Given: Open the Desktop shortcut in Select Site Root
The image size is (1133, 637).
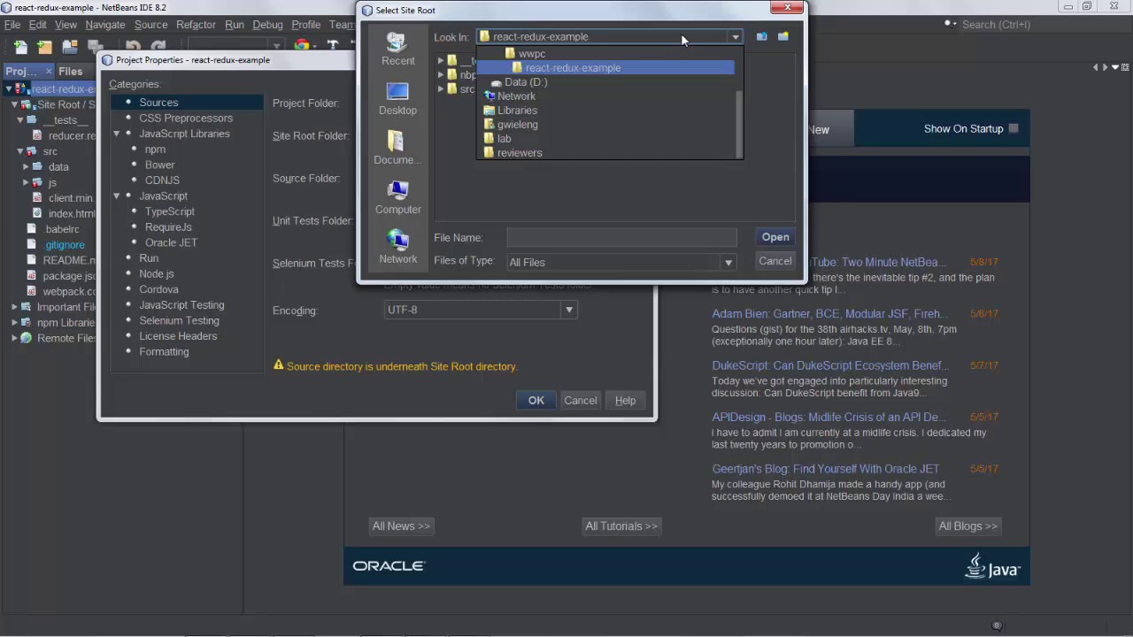Looking at the screenshot, I should tap(397, 99).
